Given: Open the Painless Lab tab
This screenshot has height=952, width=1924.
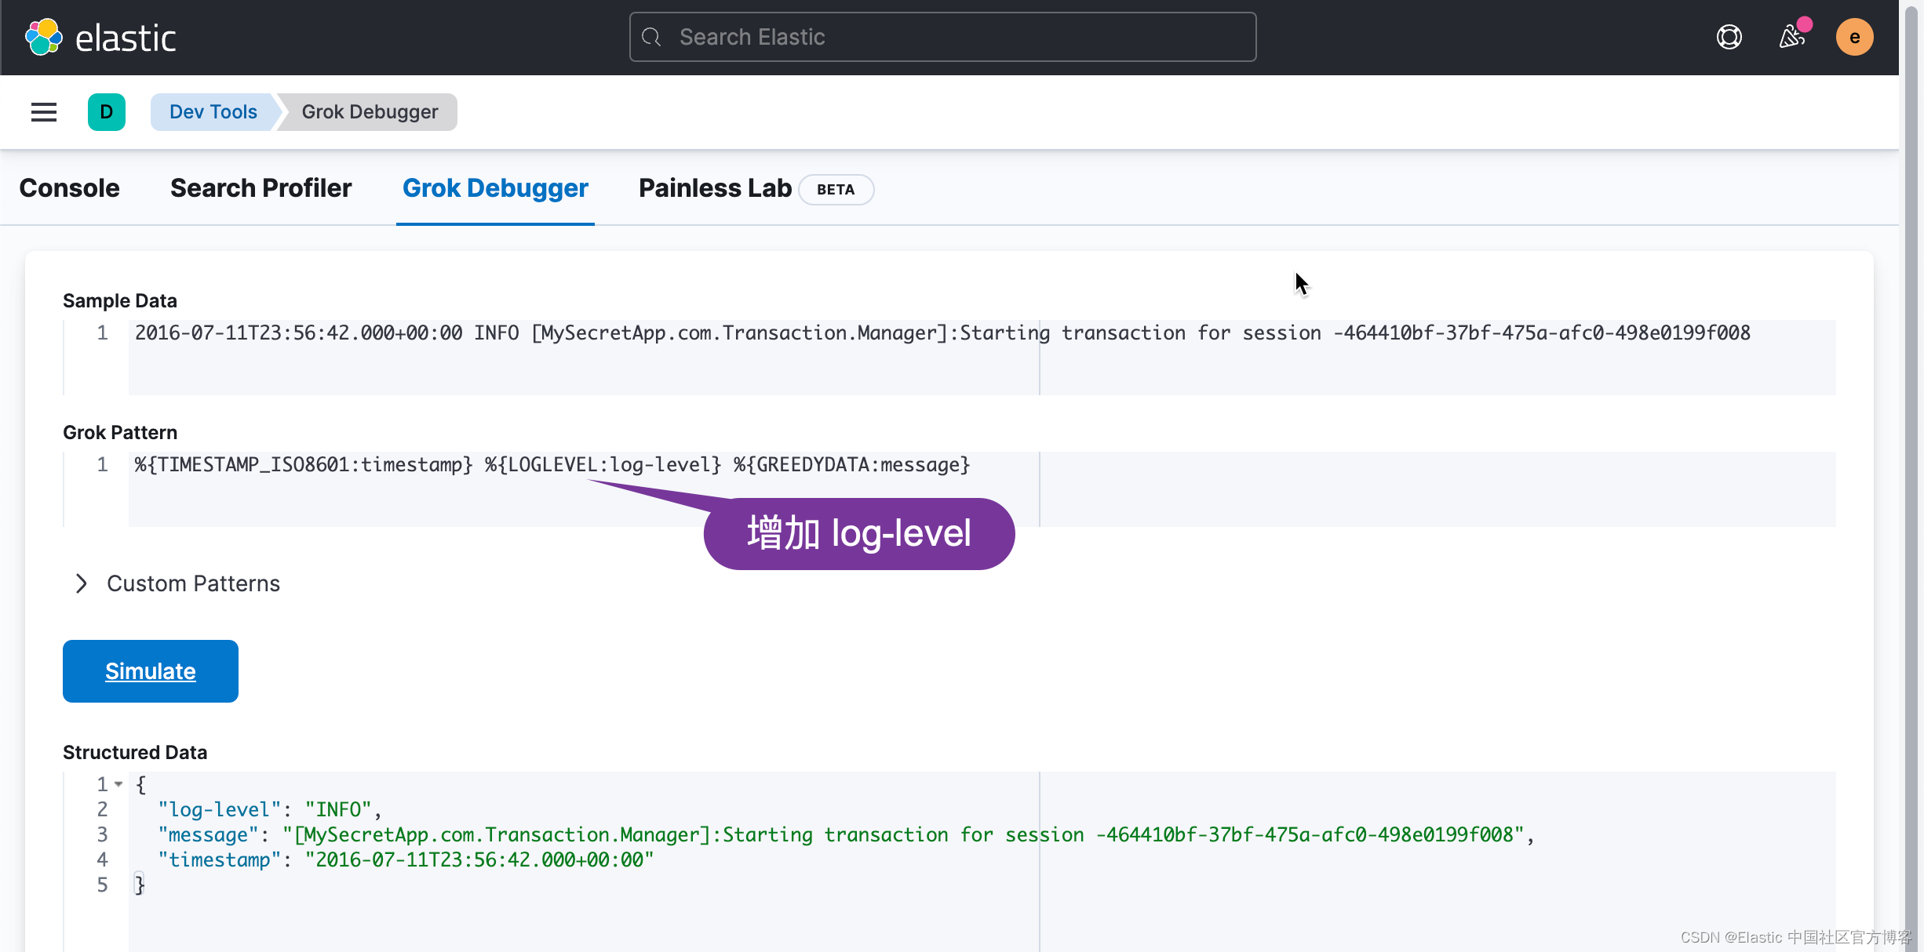Looking at the screenshot, I should point(715,188).
